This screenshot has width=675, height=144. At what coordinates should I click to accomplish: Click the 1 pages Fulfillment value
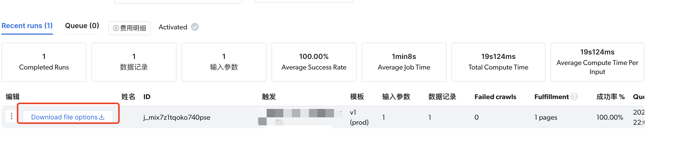tap(546, 117)
